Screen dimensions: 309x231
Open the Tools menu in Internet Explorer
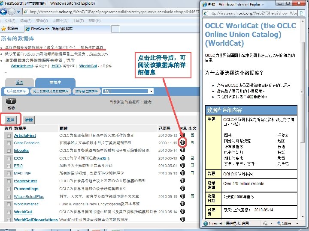pos(78,21)
